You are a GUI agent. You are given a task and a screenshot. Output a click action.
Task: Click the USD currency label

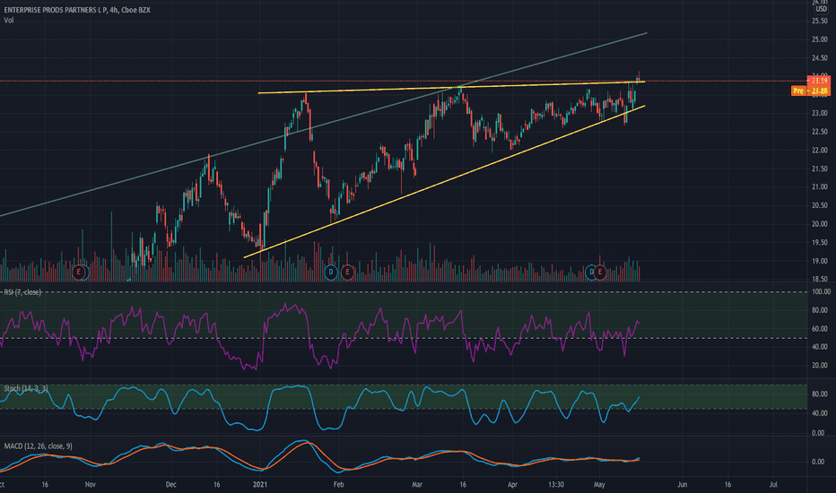821,9
